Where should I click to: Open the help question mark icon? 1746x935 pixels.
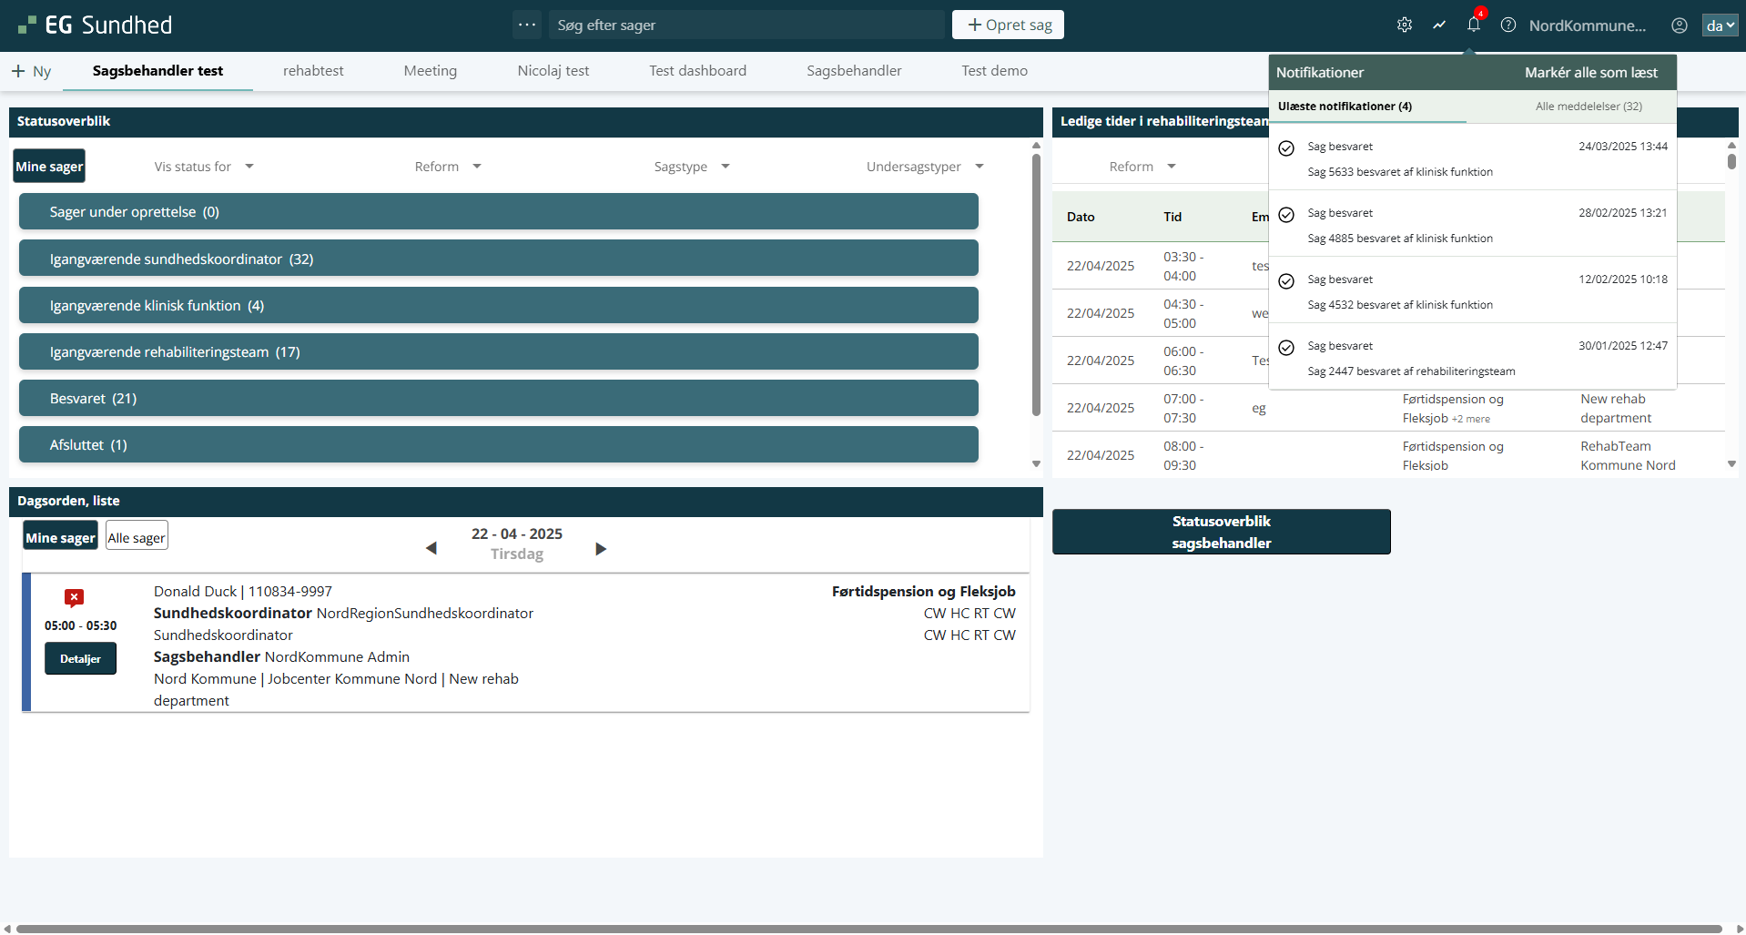tap(1508, 25)
